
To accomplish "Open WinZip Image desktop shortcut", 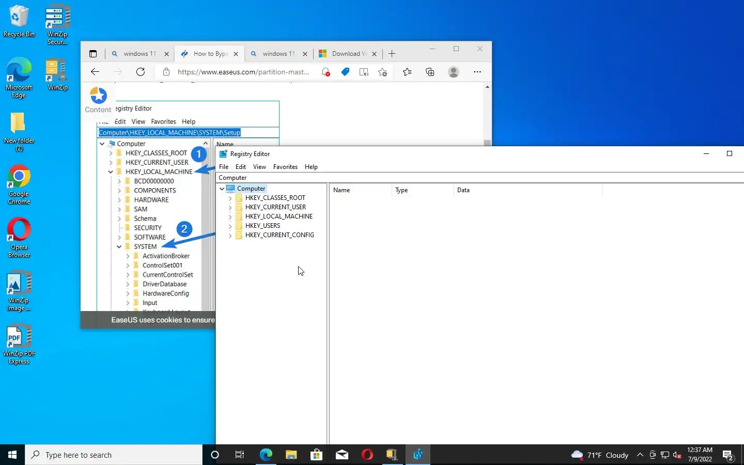I will pyautogui.click(x=19, y=291).
